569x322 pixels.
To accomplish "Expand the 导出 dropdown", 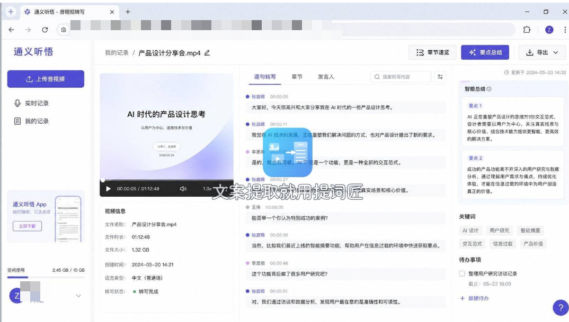I will click(x=542, y=52).
